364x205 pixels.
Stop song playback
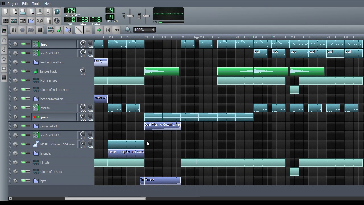40,30
